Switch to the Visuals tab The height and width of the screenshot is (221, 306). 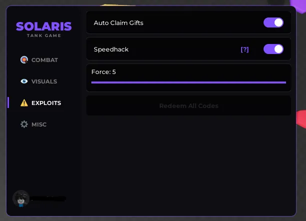coord(44,81)
